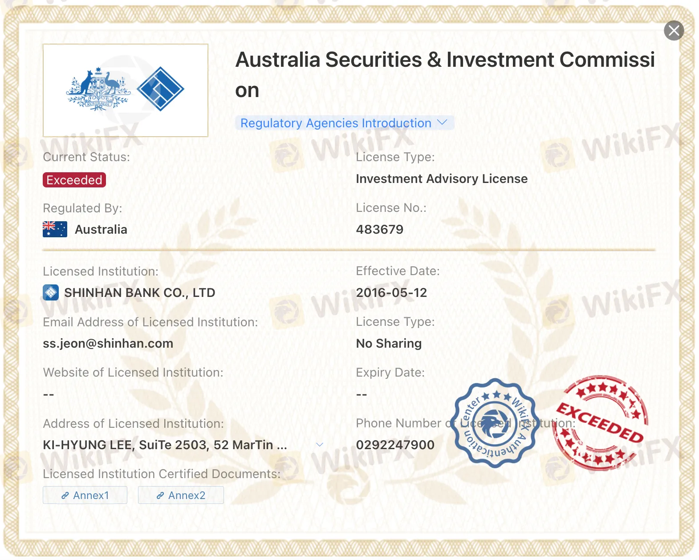
Task: Click the link icon beside Annex2
Action: click(160, 495)
